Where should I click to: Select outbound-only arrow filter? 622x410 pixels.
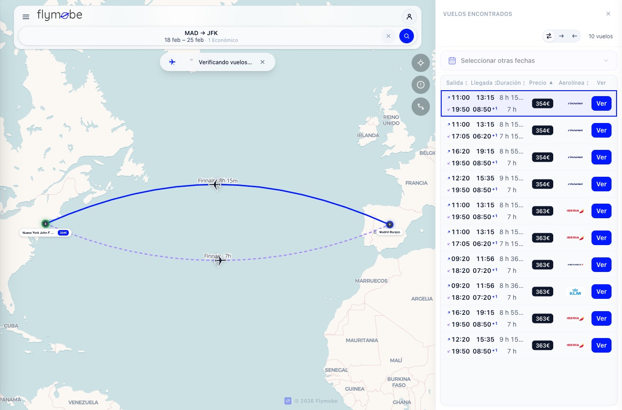pyautogui.click(x=561, y=36)
